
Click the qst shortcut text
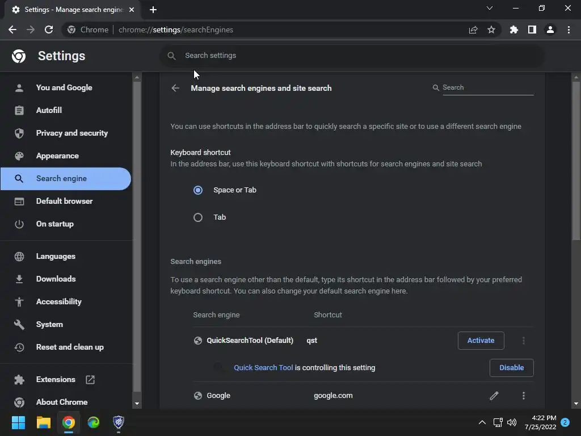[311, 341]
